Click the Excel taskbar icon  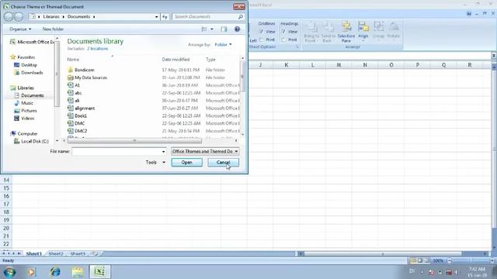99,272
